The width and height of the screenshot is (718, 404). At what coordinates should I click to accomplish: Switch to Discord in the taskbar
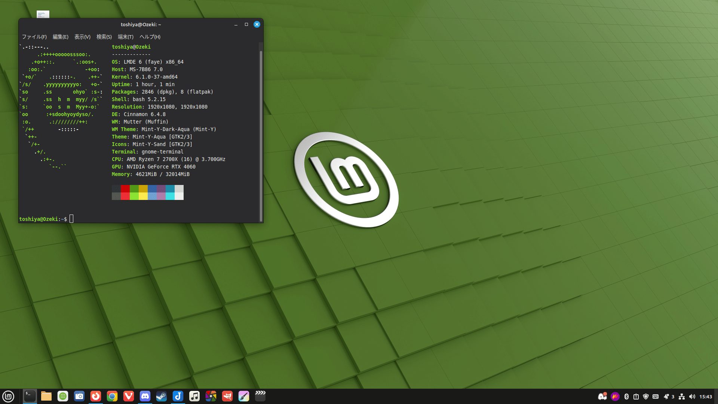coord(145,396)
